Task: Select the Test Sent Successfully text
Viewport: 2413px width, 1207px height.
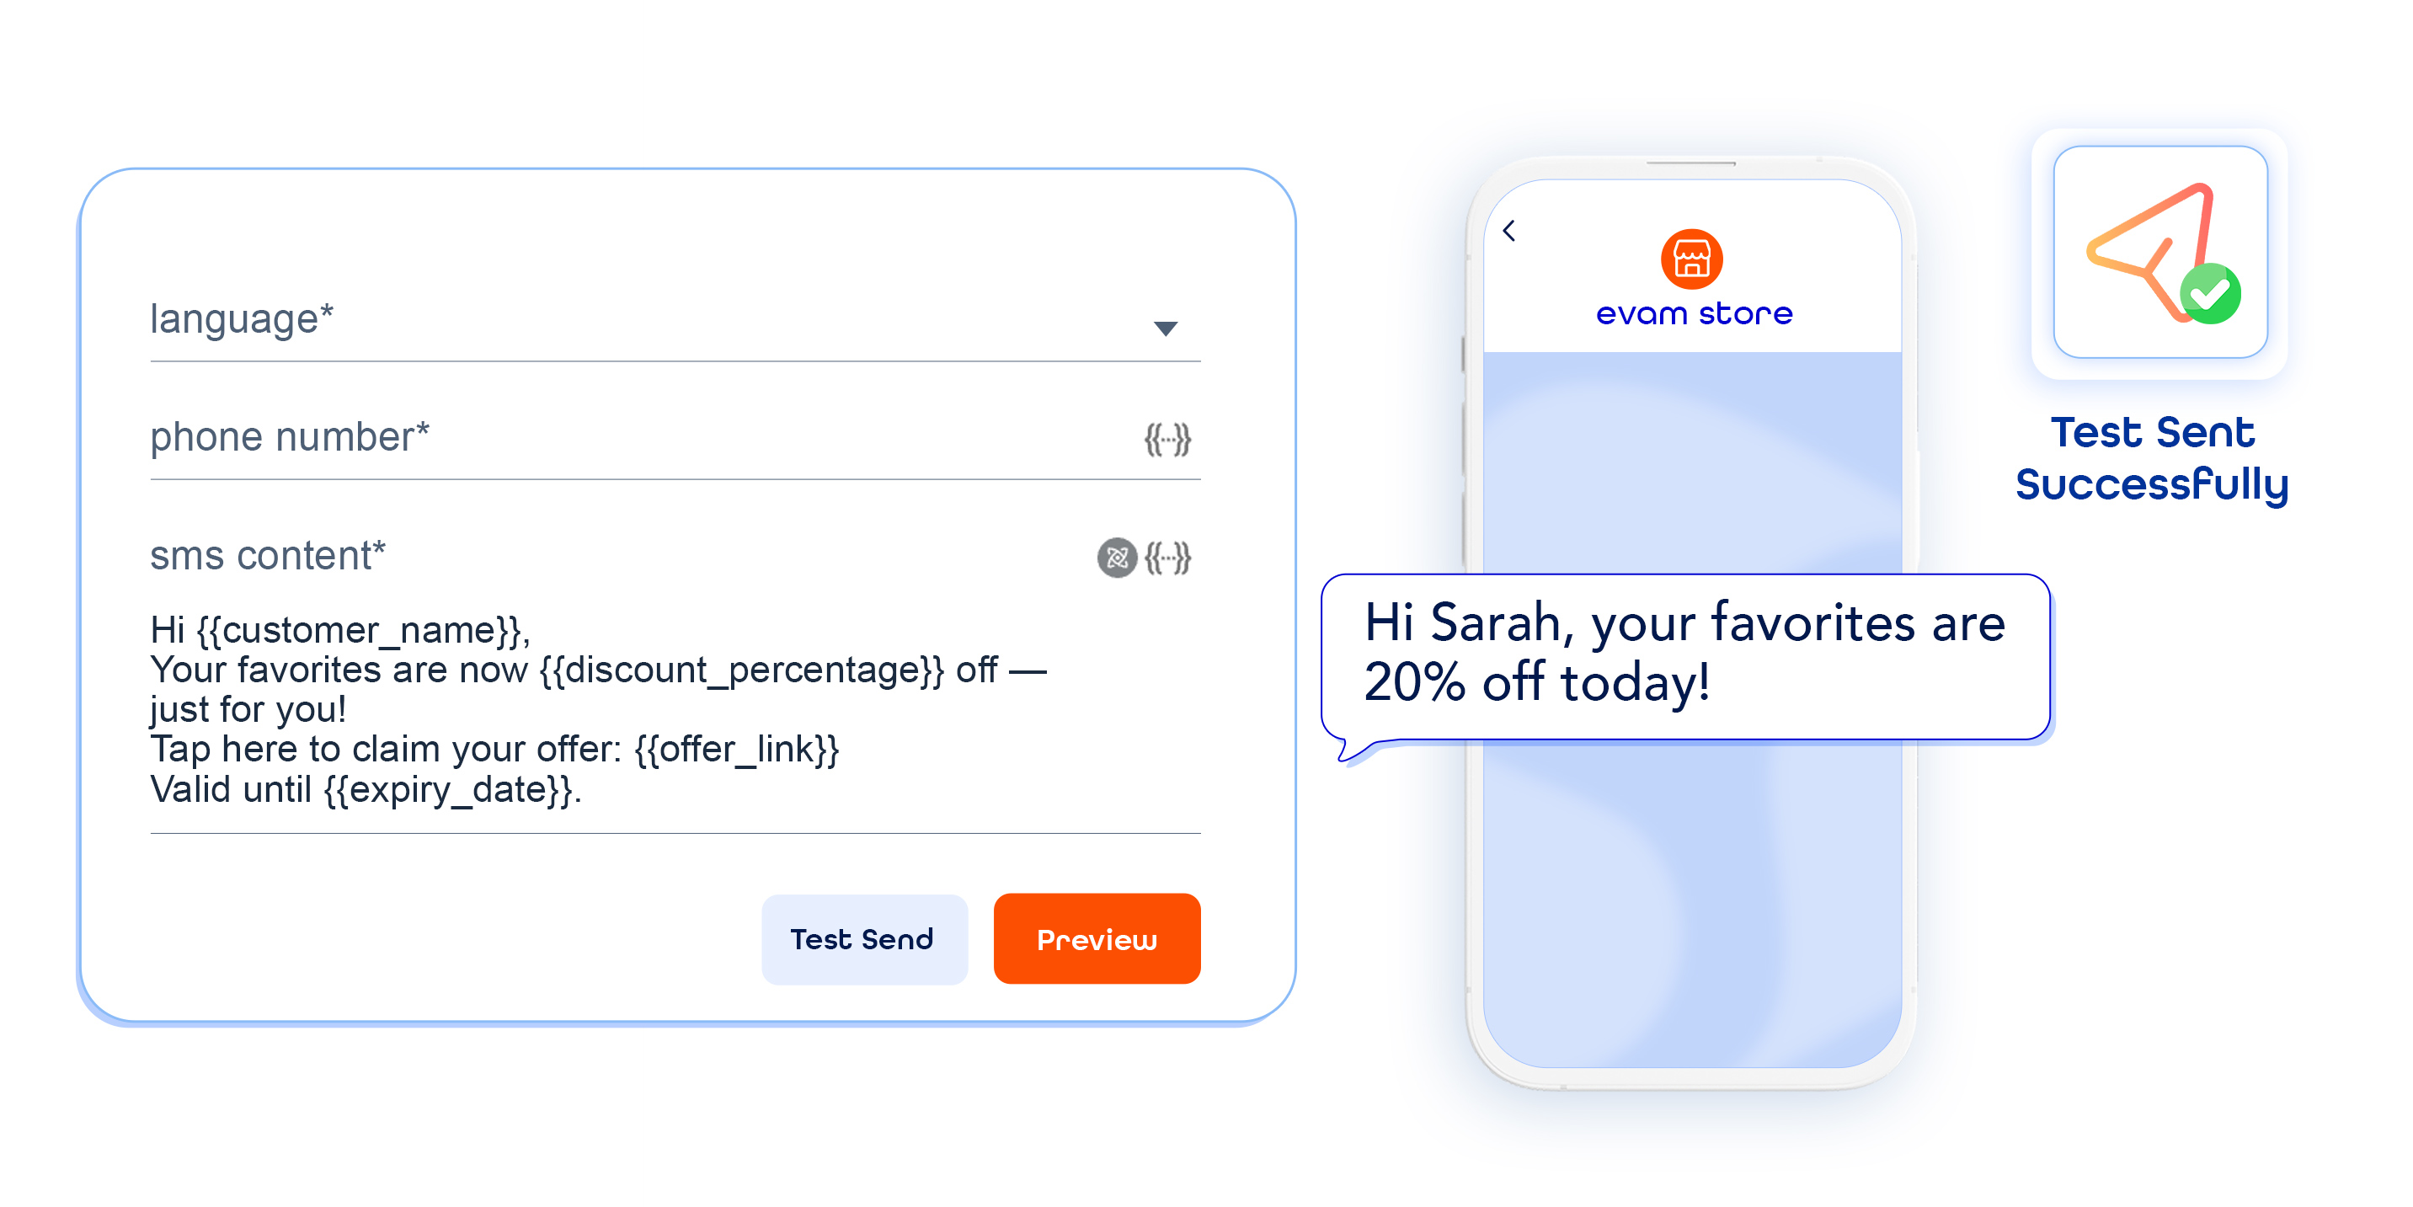Action: tap(2152, 458)
